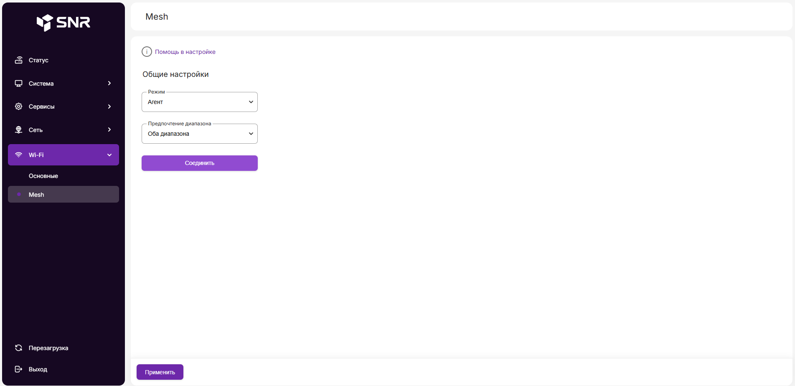Click the SNR logo
Screen dimensions: 795x386
(x=63, y=23)
